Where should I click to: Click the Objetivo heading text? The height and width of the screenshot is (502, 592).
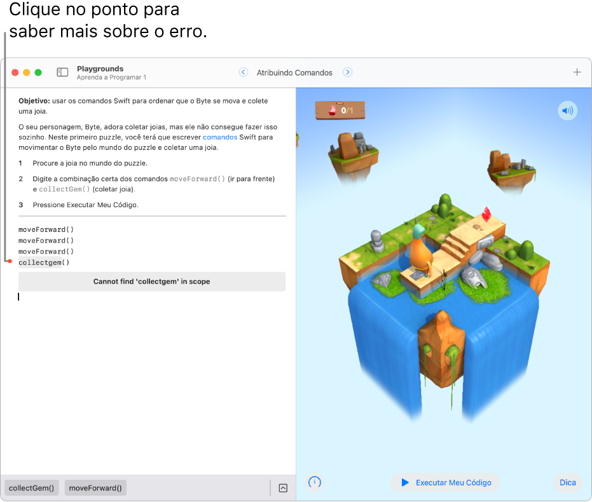(34, 100)
